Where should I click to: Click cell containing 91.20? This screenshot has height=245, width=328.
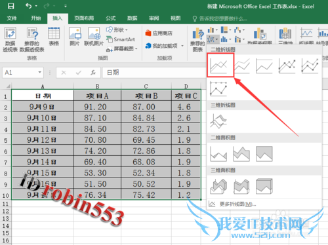coord(97,107)
